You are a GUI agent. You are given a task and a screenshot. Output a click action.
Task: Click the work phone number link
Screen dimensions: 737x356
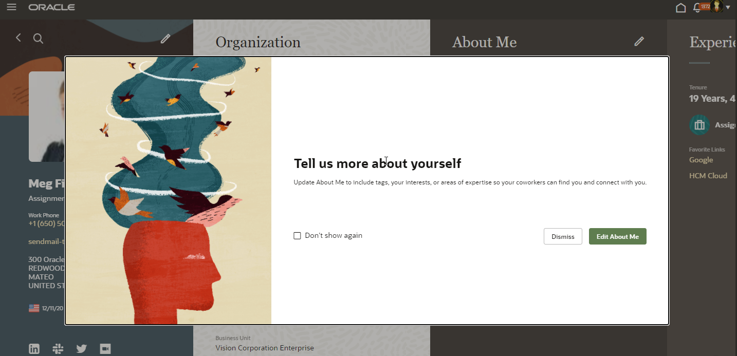(x=47, y=223)
